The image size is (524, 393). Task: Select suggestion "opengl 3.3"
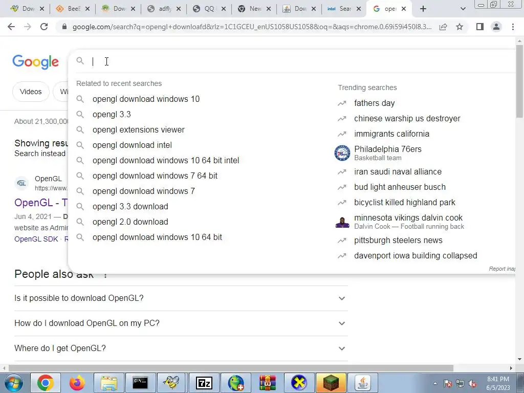[112, 114]
